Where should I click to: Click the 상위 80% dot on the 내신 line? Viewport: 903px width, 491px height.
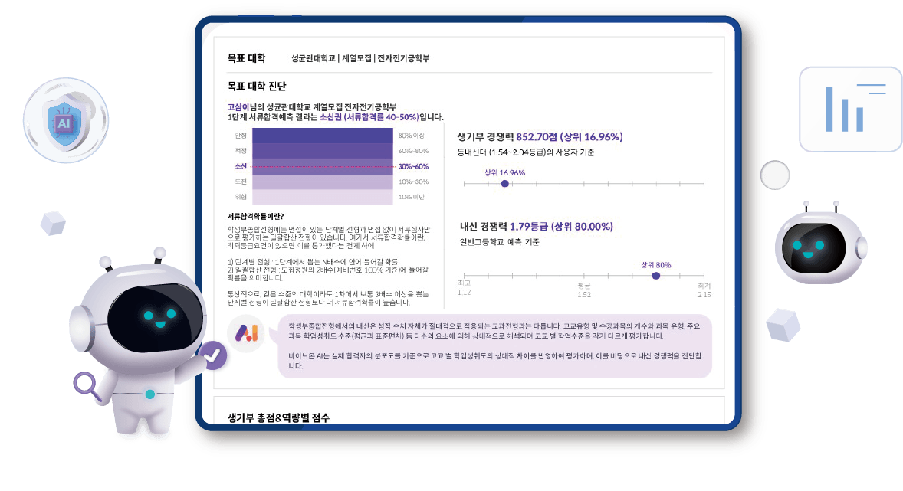coord(656,276)
